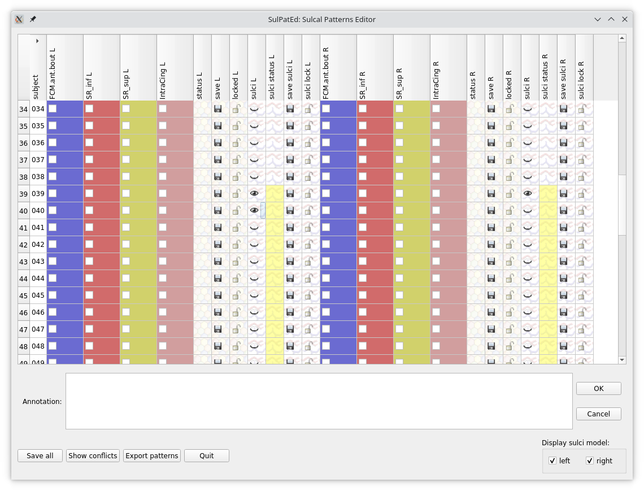Uncheck the left sulci model display checkbox

tap(552, 461)
